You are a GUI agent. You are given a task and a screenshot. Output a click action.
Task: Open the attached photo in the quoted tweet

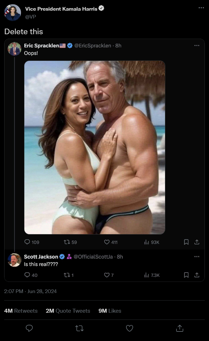pyautogui.click(x=95, y=148)
